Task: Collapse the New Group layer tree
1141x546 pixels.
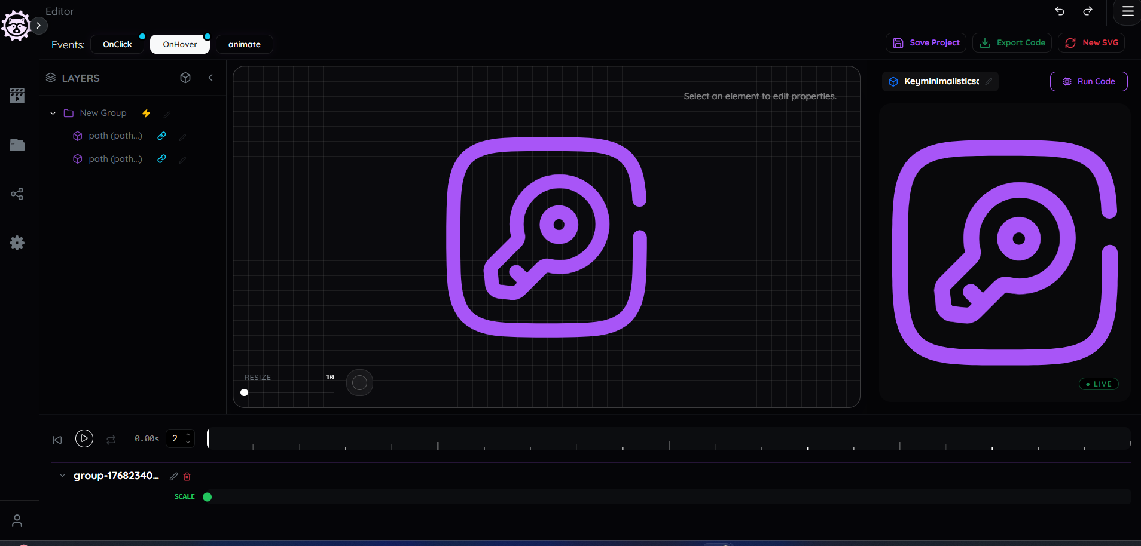Action: coord(53,113)
